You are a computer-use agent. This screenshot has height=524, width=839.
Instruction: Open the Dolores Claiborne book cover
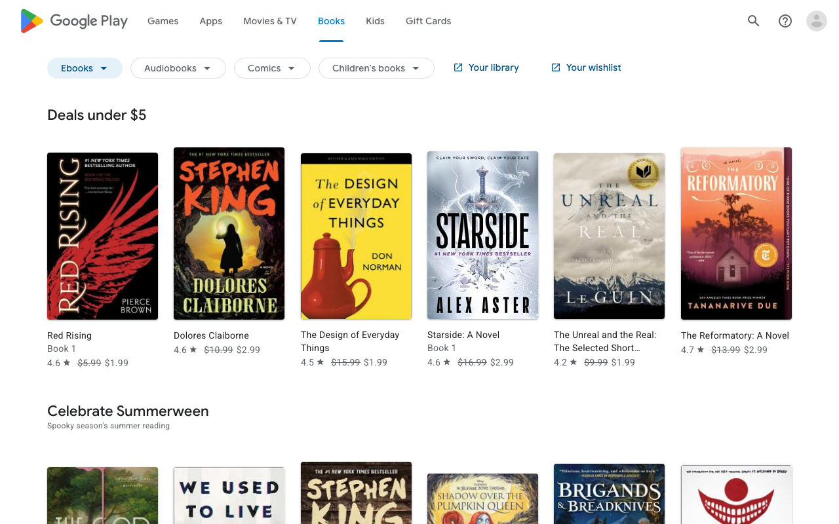[229, 233]
